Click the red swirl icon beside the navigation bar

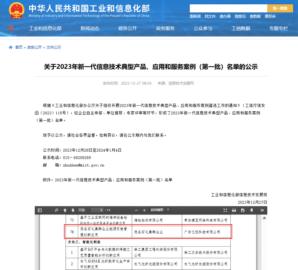pyautogui.click(x=11, y=28)
